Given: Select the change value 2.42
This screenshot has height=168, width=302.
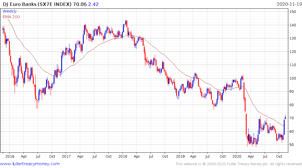Looking at the screenshot, I should [x=94, y=4].
